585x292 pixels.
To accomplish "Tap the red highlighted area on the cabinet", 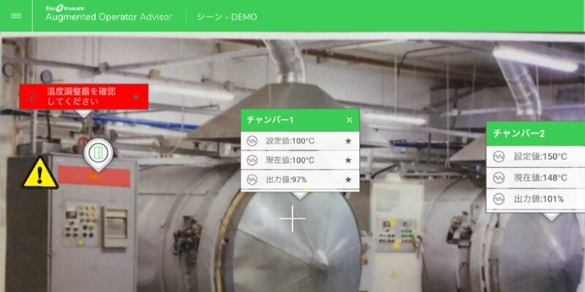I will tap(94, 177).
